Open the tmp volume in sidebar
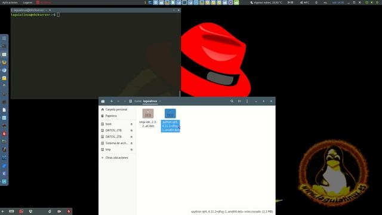 point(115,149)
